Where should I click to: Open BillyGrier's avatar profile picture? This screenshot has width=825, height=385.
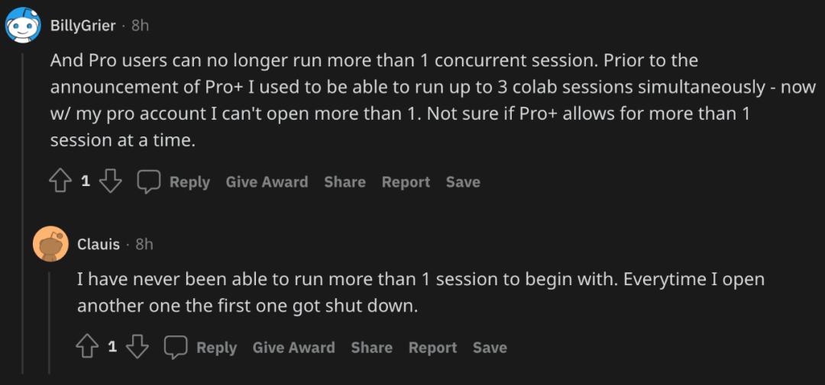click(23, 25)
